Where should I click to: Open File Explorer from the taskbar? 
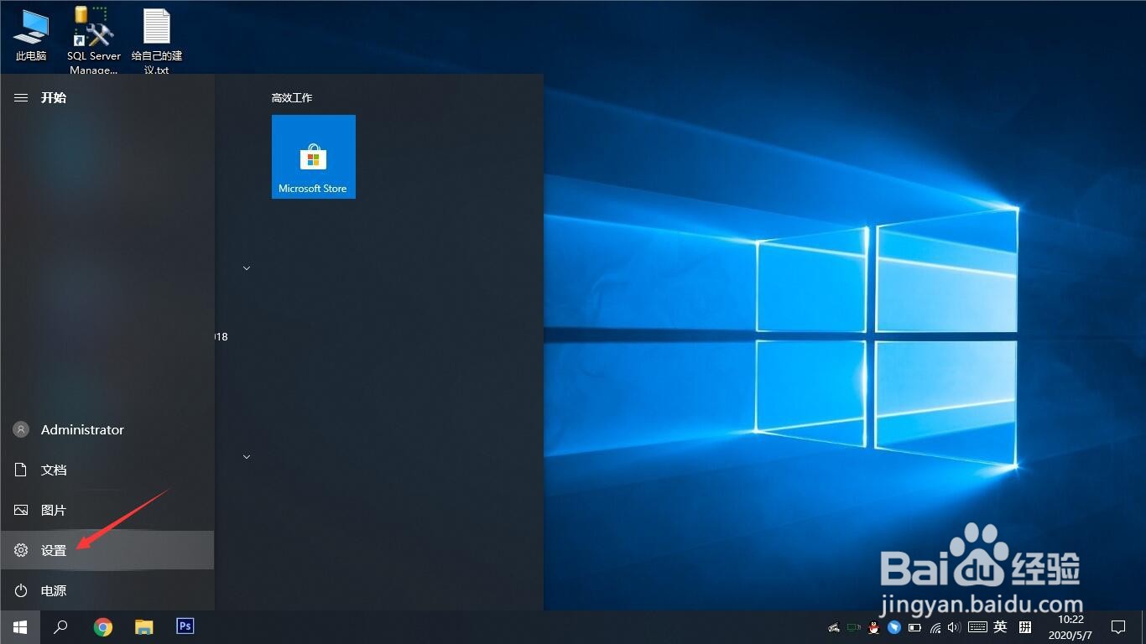coord(144,627)
